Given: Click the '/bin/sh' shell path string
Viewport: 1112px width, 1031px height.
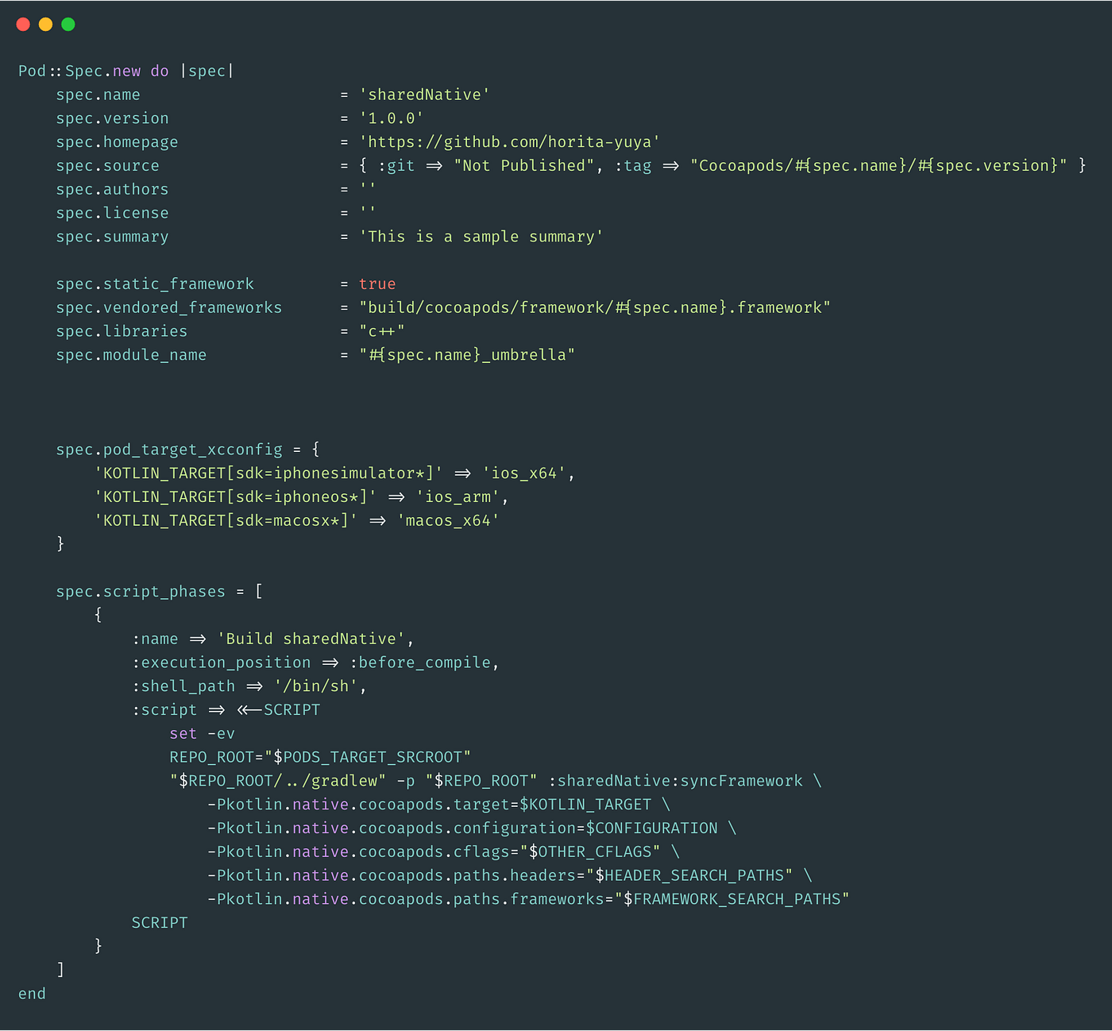Looking at the screenshot, I should point(316,685).
